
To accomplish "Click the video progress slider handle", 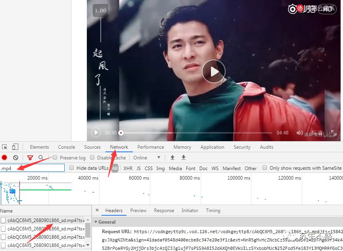I will (x=121, y=132).
